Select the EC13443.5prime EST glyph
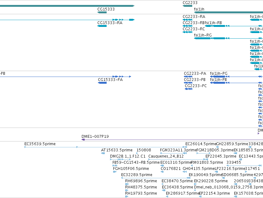 pyautogui.click(x=240, y=159)
